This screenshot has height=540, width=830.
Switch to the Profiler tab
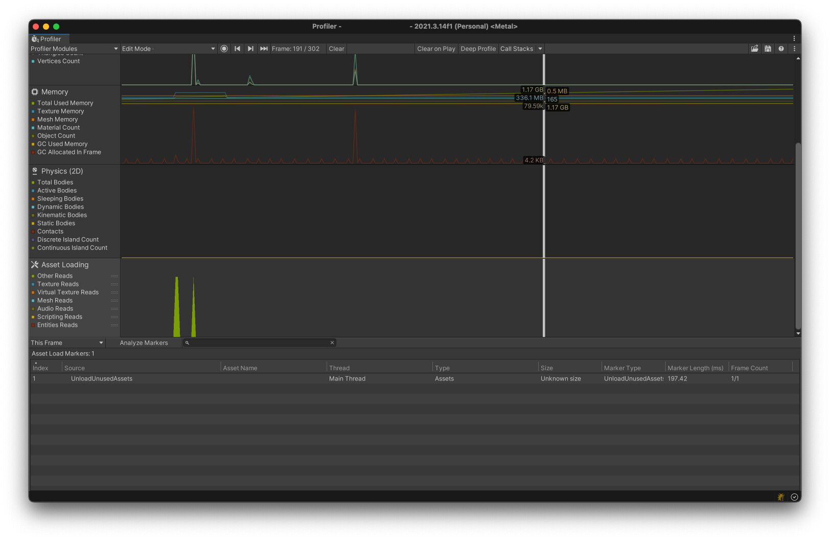click(49, 39)
